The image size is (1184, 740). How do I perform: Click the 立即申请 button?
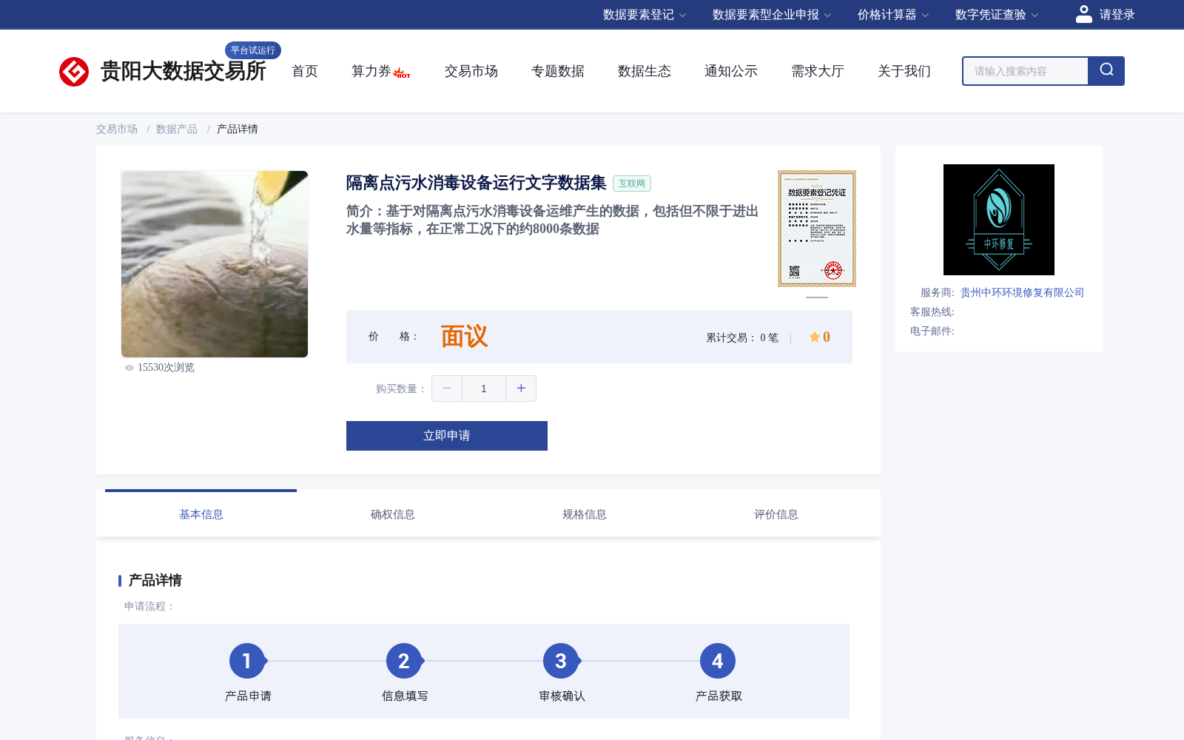447,436
